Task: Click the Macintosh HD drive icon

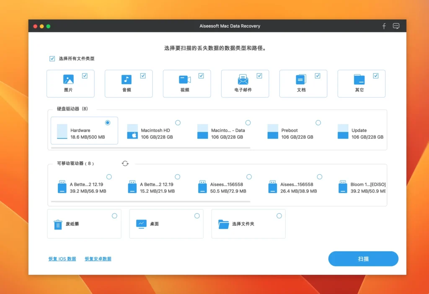Action: 132,132
